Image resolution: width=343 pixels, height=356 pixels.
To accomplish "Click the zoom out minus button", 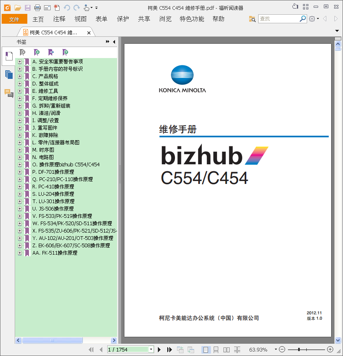I will pos(282,349).
